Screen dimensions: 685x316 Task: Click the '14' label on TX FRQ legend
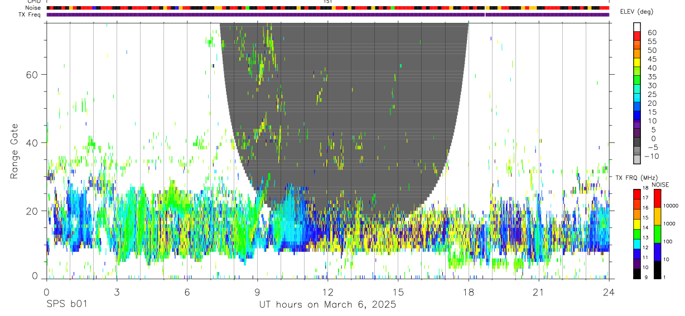pos(645,227)
